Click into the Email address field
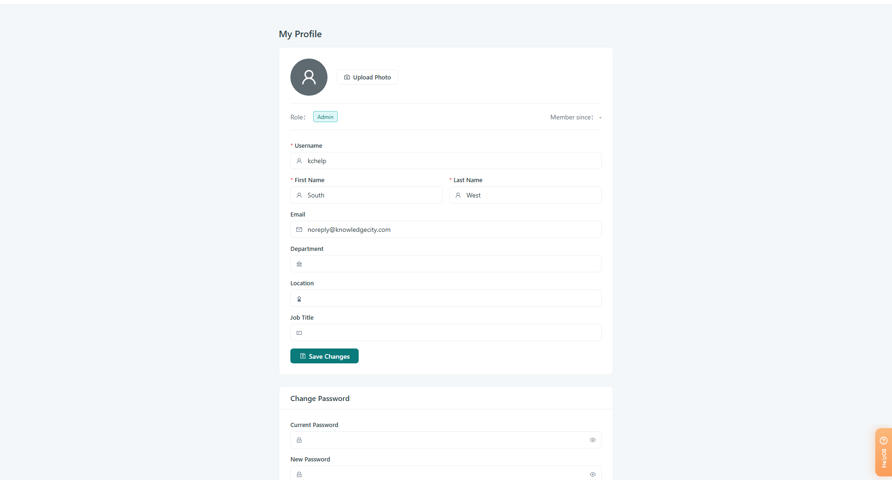This screenshot has width=892, height=480. point(446,230)
